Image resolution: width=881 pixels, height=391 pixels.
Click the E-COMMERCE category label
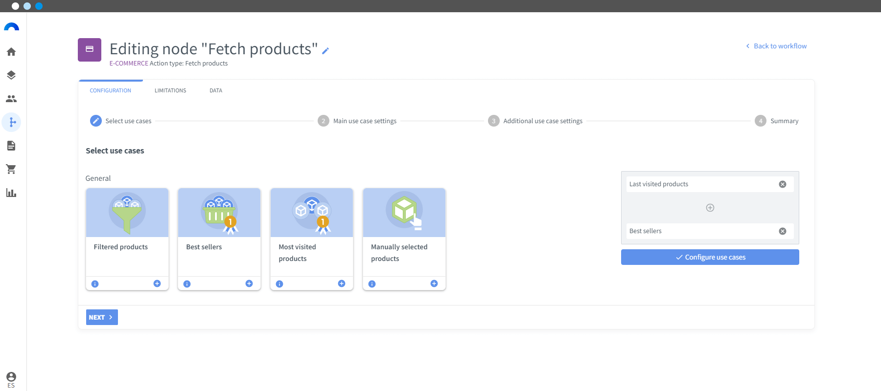click(x=129, y=64)
